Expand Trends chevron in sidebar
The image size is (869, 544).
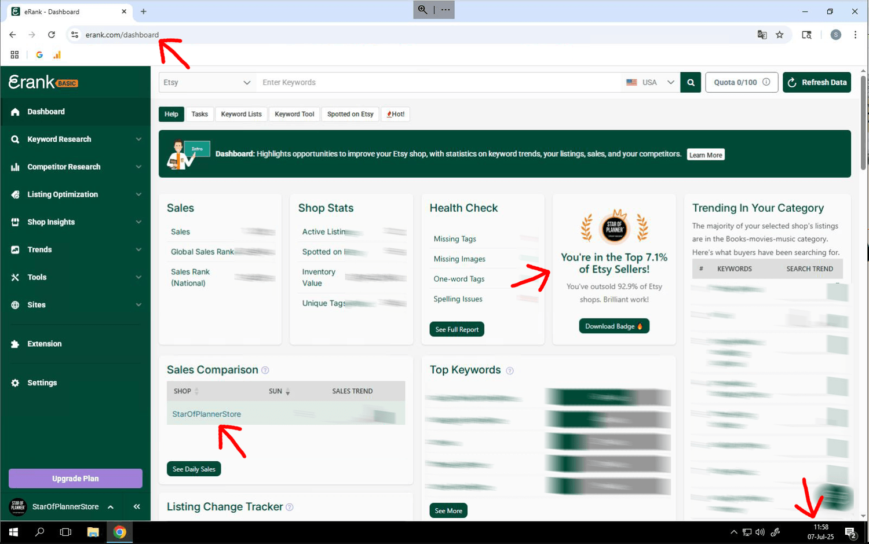pos(138,249)
